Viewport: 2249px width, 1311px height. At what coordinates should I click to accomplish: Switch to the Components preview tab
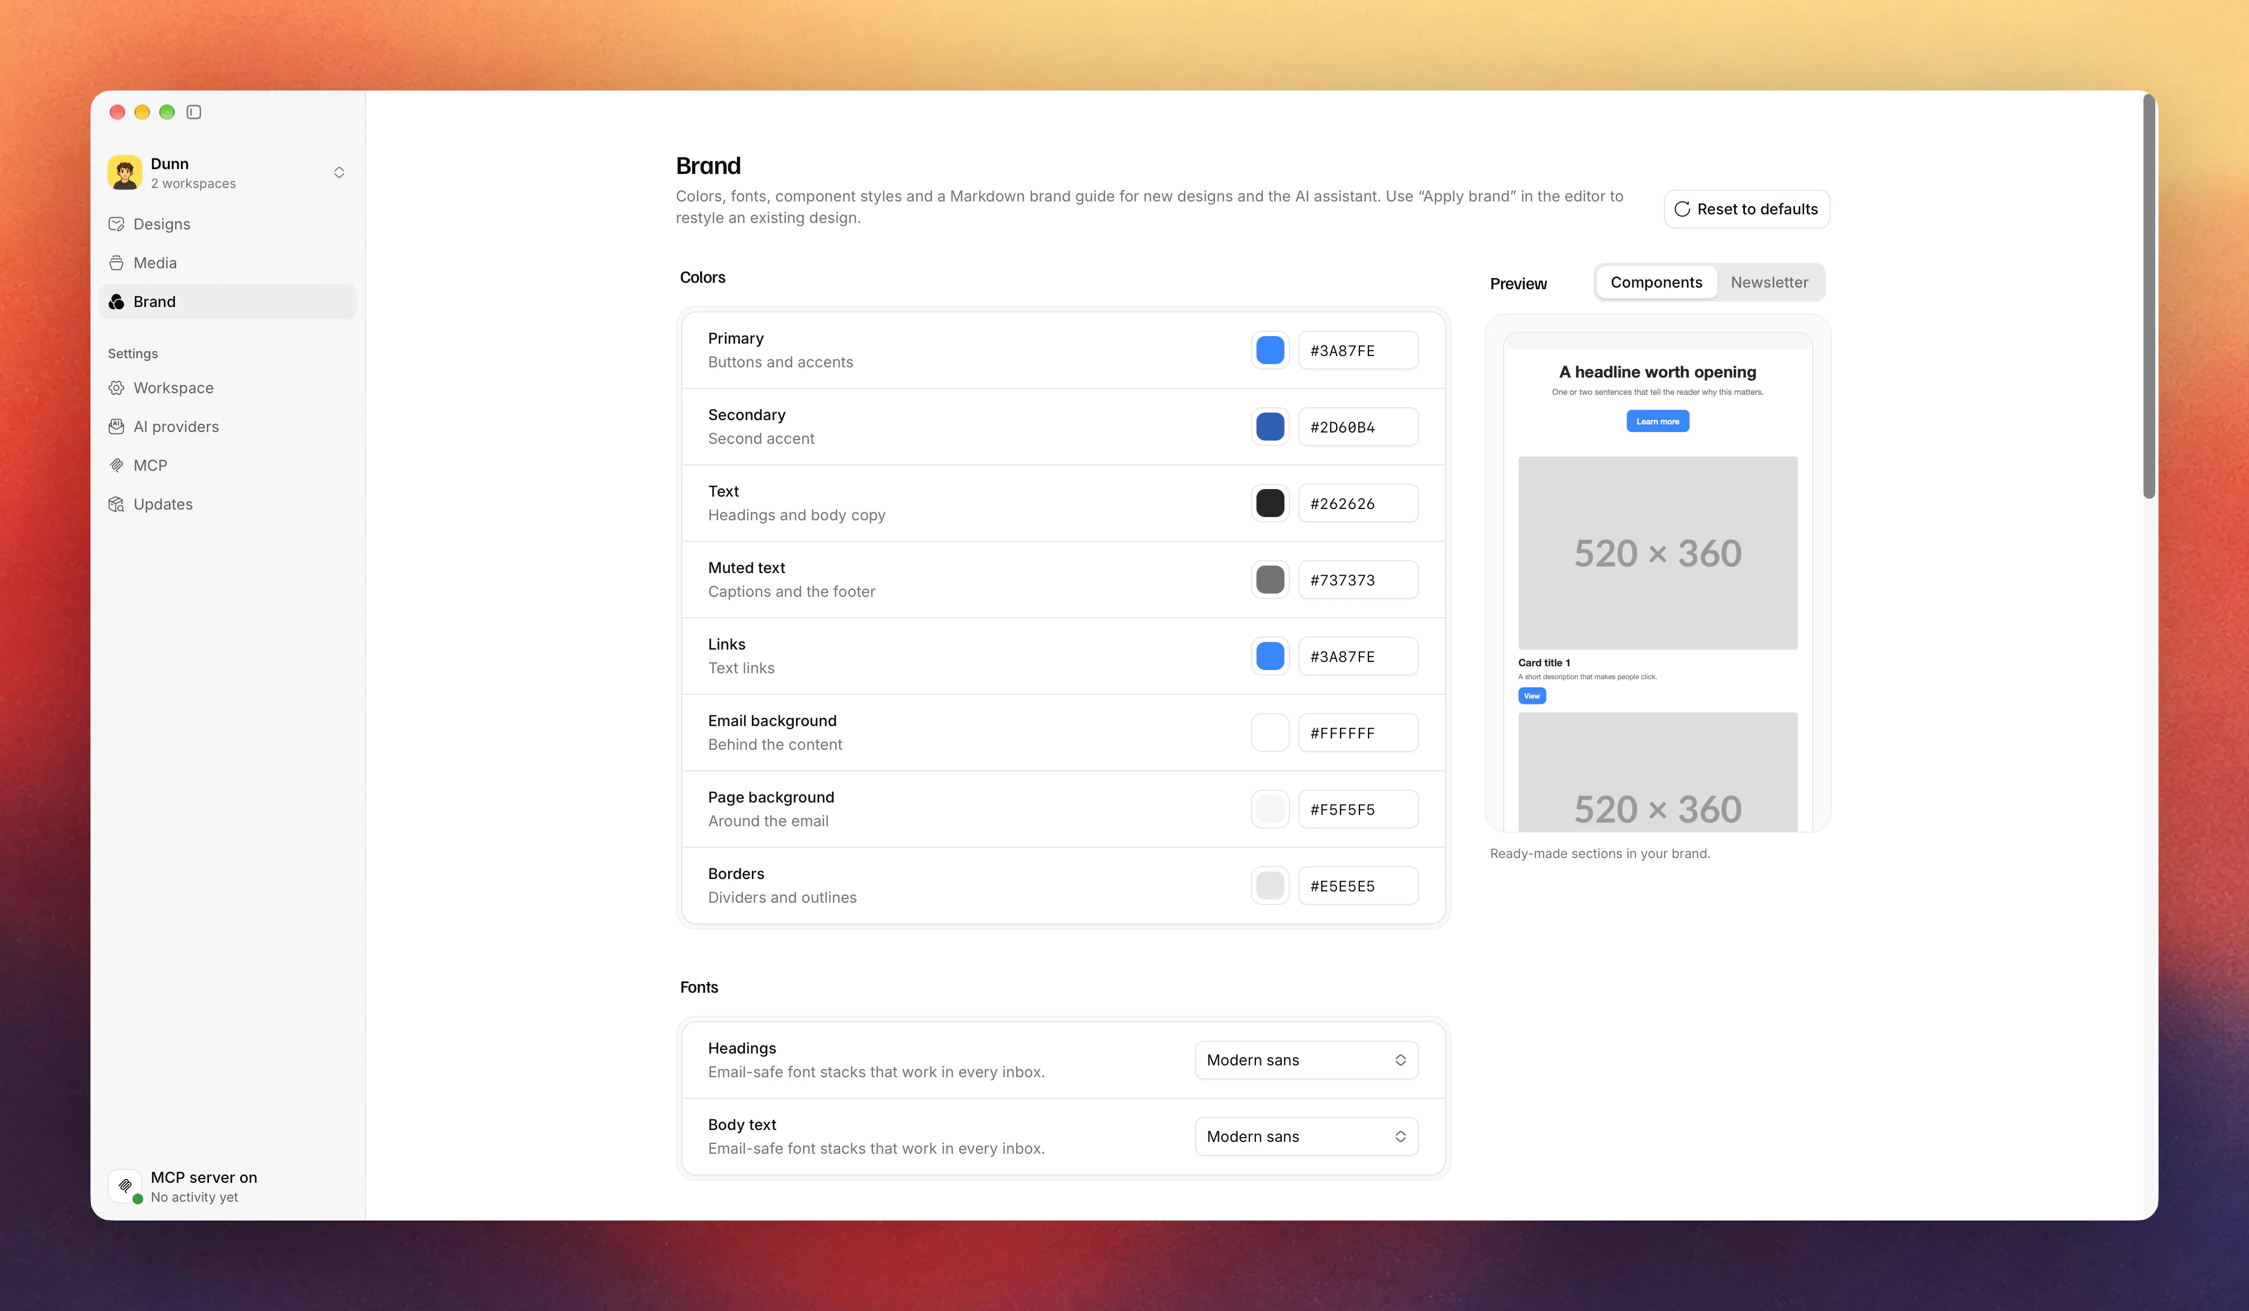coord(1657,282)
